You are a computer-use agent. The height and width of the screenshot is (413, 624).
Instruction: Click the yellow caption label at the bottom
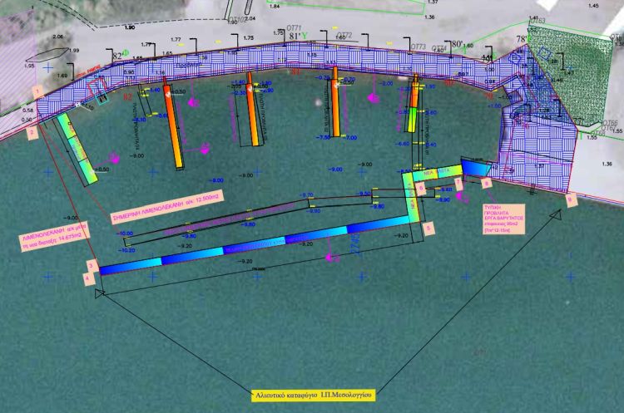pos(314,390)
